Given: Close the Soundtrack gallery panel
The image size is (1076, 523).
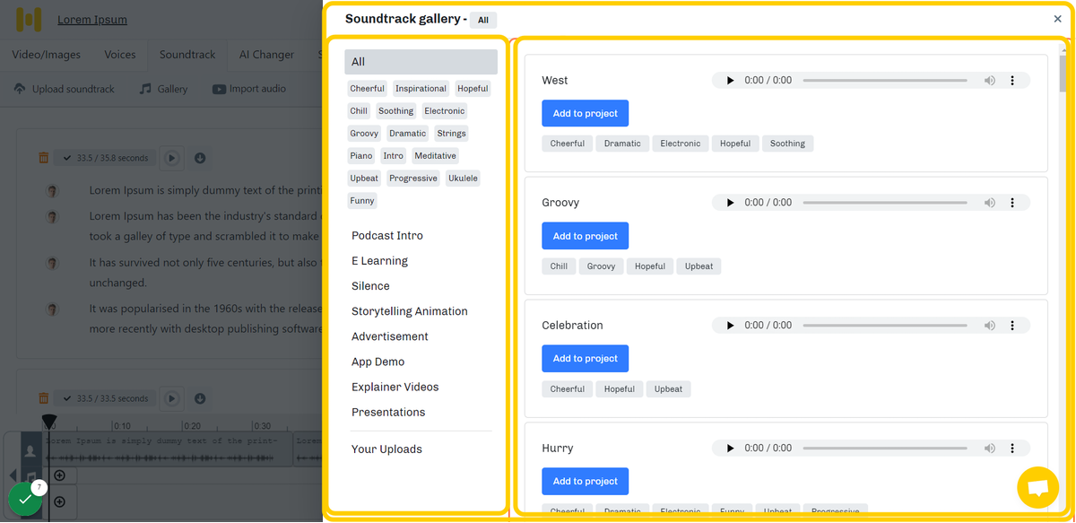Looking at the screenshot, I should [x=1057, y=19].
